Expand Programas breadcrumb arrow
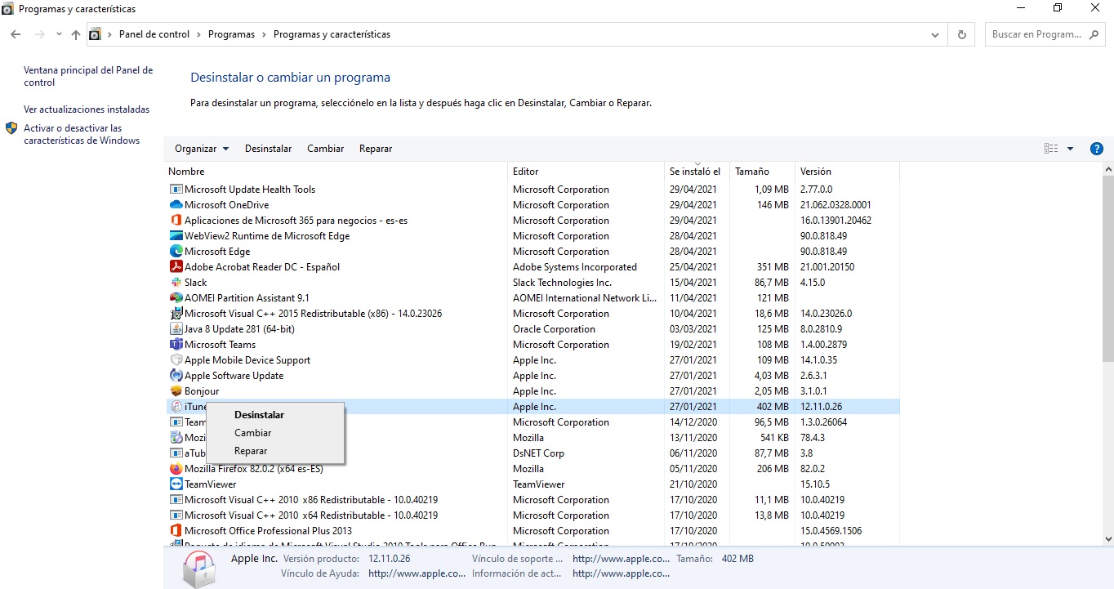The image size is (1114, 589). click(264, 34)
